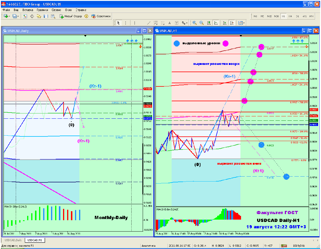Select the text label T tool
Viewport: 321px width, 249px height.
177,23
